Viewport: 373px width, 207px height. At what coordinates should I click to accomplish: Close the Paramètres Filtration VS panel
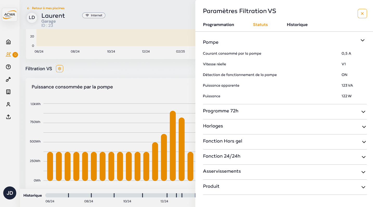[x=362, y=14]
